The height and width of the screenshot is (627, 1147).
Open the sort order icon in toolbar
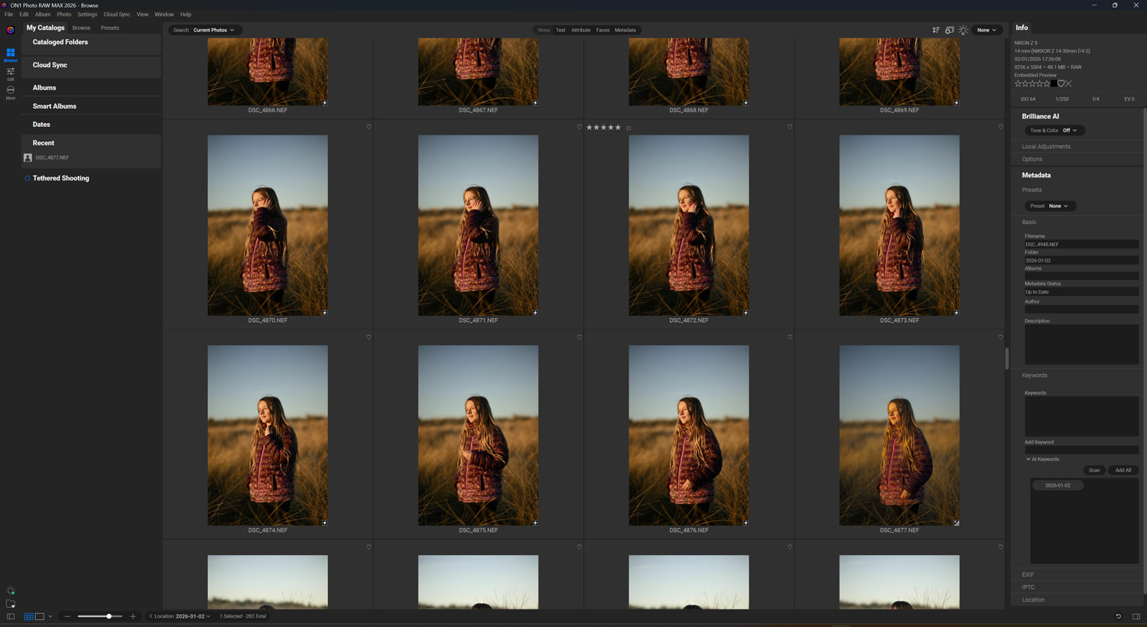pos(936,30)
